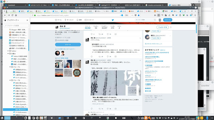
Task: Open the sunset photo thumbnail in media grid
Action: [x=59, y=73]
